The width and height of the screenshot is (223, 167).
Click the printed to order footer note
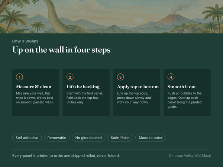click(66, 155)
